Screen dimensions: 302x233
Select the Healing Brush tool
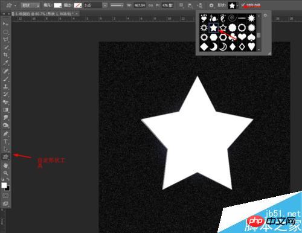coord(5,71)
